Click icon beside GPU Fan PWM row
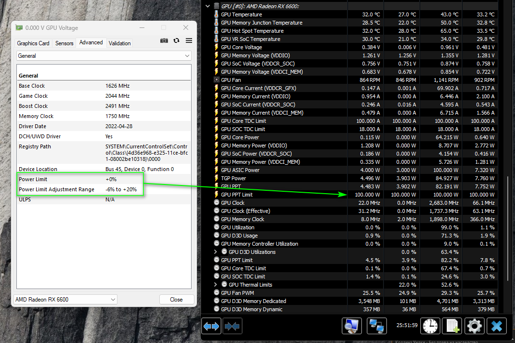Viewport: 515px width, 343px height. point(217,292)
